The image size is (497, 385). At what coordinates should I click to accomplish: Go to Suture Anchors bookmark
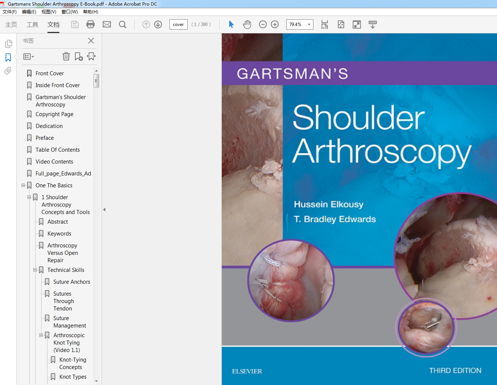pos(72,282)
